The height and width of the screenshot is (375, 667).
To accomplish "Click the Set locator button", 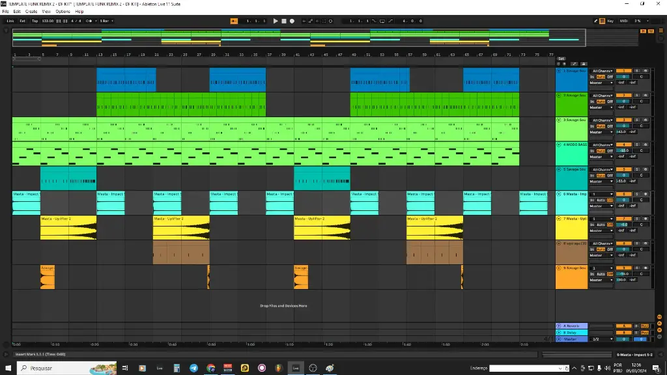I will 561,59.
